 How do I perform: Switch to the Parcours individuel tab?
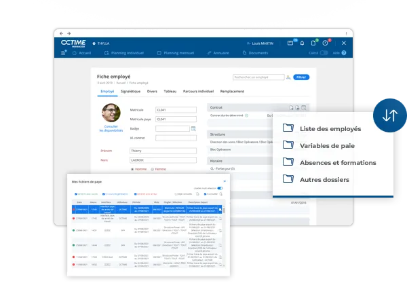pos(198,91)
